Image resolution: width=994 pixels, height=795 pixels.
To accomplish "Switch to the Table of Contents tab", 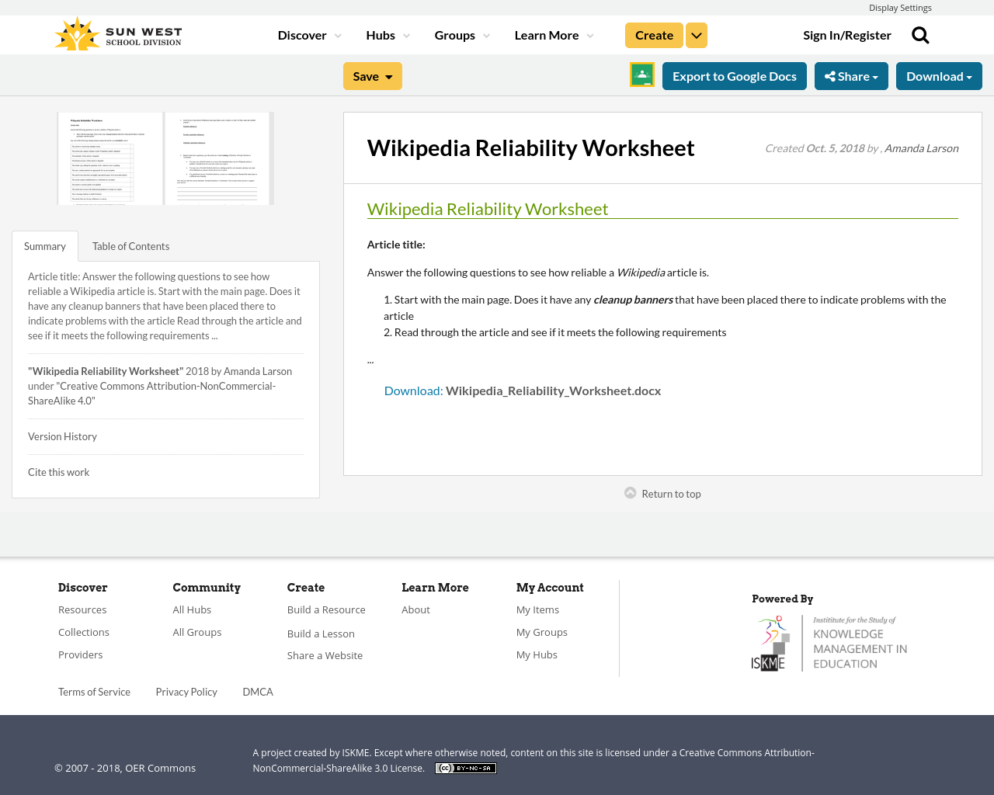I will point(130,245).
